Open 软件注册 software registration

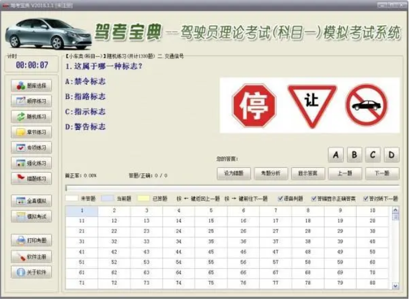click(x=31, y=257)
